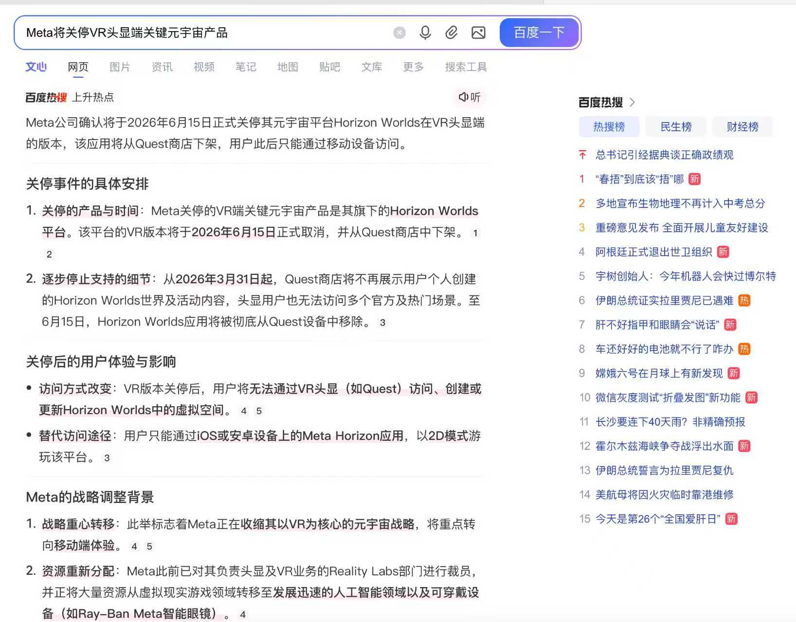The height and width of the screenshot is (622, 796).
Task: Clear the search box text
Action: [x=399, y=33]
